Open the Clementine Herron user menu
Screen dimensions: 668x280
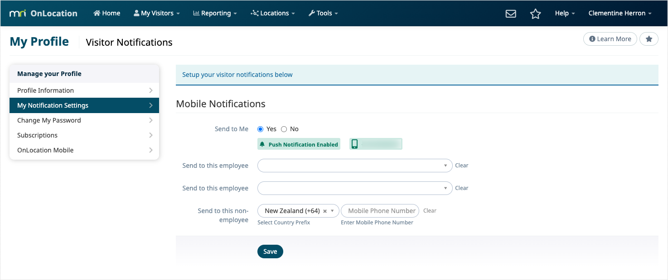(x=620, y=13)
